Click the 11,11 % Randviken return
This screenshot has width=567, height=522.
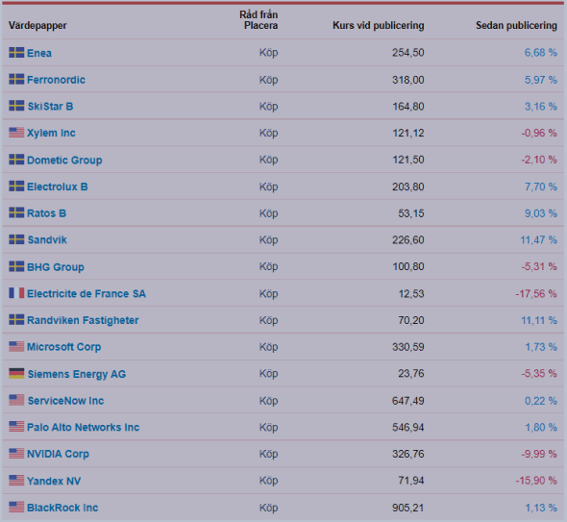click(x=539, y=320)
